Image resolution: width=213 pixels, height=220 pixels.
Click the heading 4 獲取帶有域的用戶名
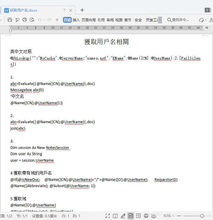(31, 173)
